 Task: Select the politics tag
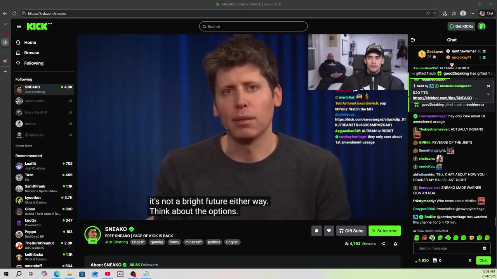point(214,242)
